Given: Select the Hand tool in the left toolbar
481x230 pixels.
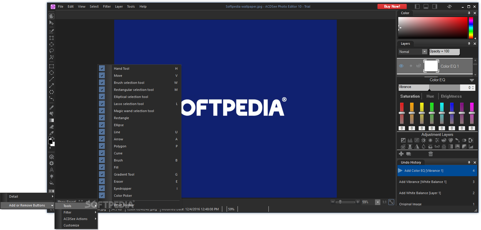Looking at the screenshot, I should pos(52,16).
